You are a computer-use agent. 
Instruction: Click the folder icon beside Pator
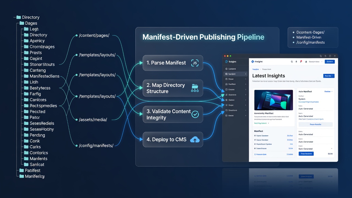tap(26, 117)
